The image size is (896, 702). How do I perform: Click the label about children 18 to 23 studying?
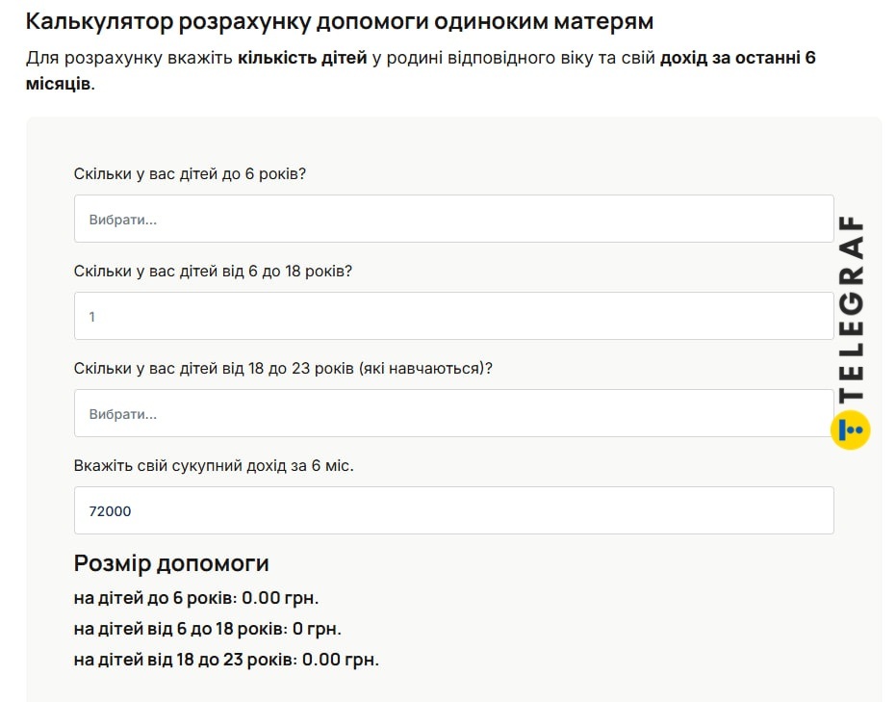tap(283, 368)
